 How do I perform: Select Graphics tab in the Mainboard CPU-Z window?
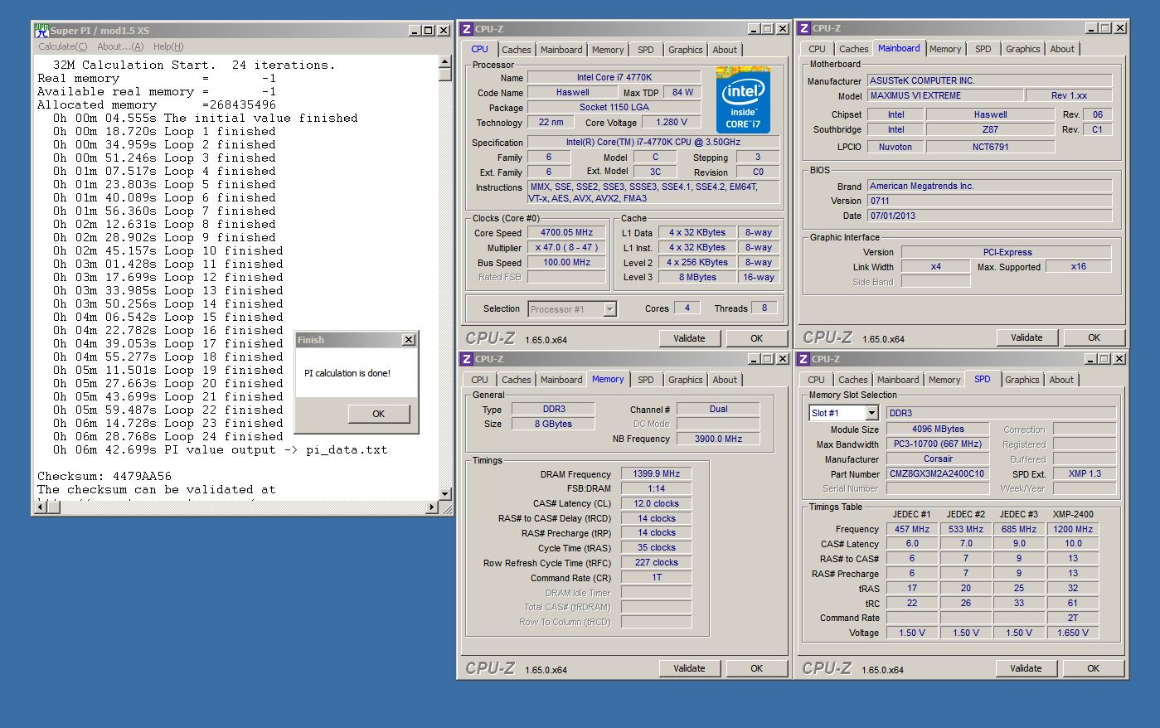click(x=1023, y=49)
